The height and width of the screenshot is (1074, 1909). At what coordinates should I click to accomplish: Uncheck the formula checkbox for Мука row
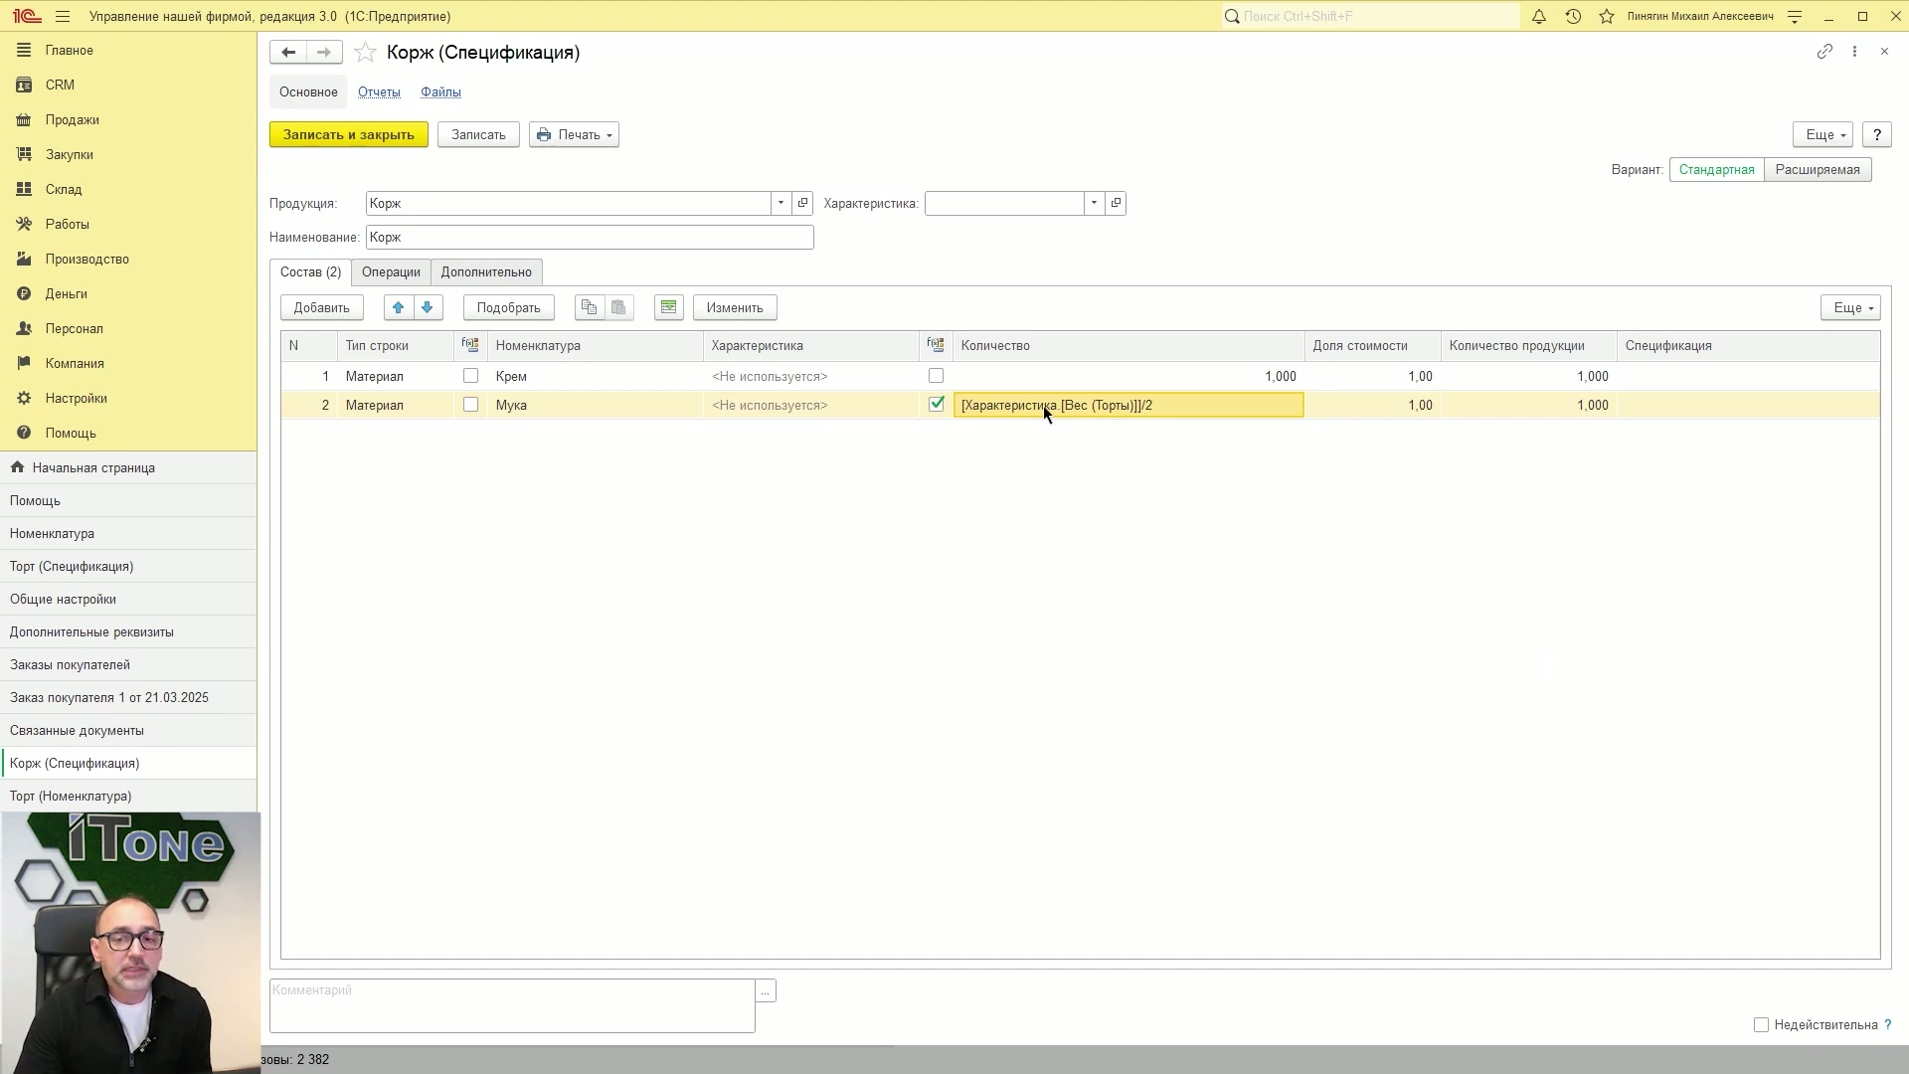[x=936, y=404]
